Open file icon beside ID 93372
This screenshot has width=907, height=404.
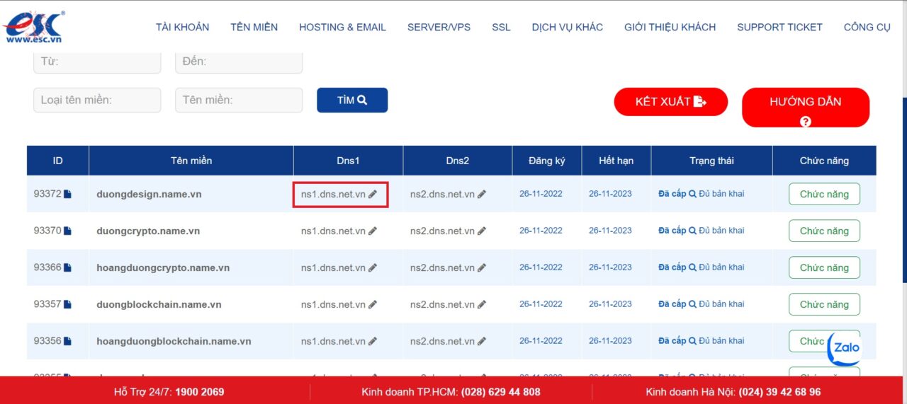(x=68, y=194)
